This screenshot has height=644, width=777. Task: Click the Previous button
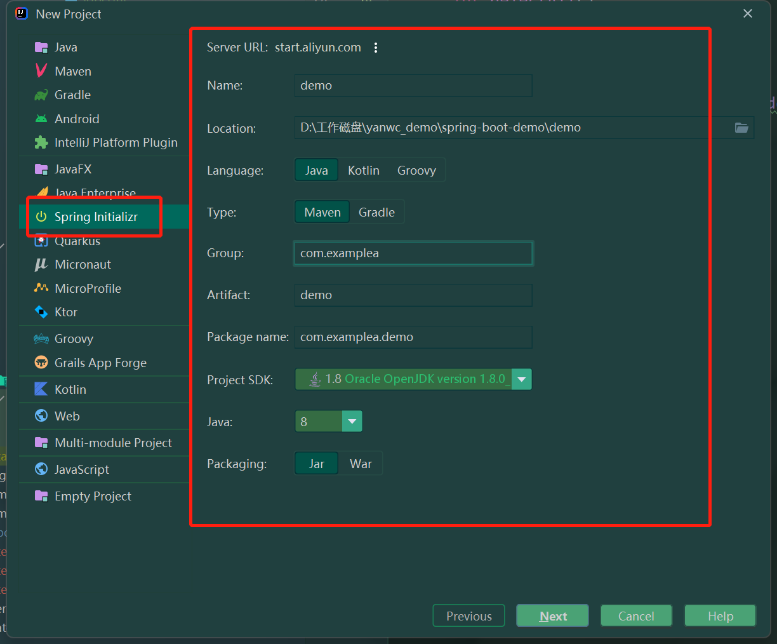tap(468, 615)
